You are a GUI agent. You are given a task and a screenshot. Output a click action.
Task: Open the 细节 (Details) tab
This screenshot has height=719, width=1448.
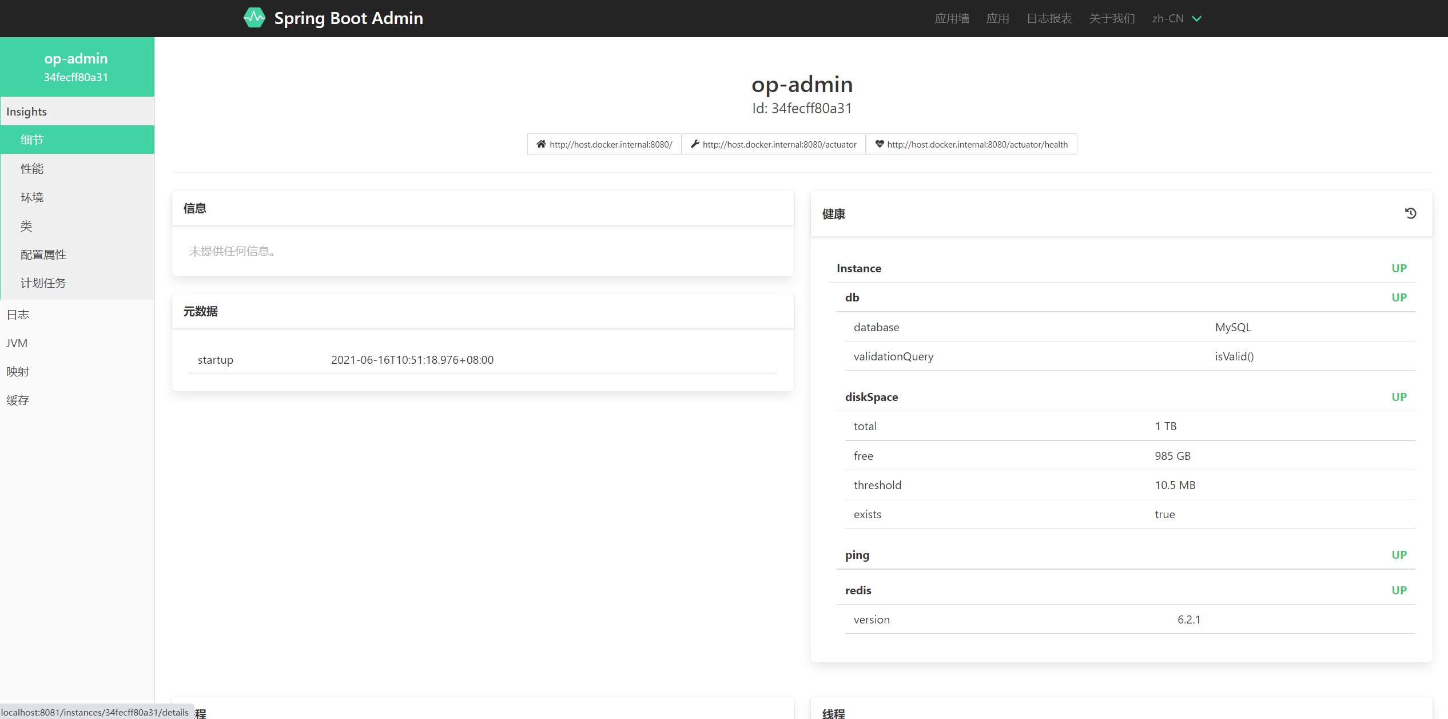coord(78,140)
